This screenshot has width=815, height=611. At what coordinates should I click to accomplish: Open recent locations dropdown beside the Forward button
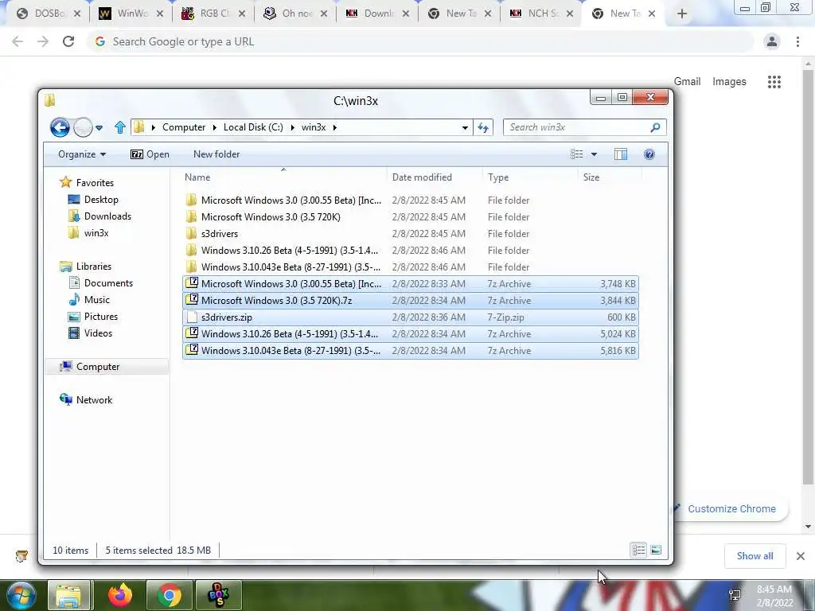tap(99, 128)
